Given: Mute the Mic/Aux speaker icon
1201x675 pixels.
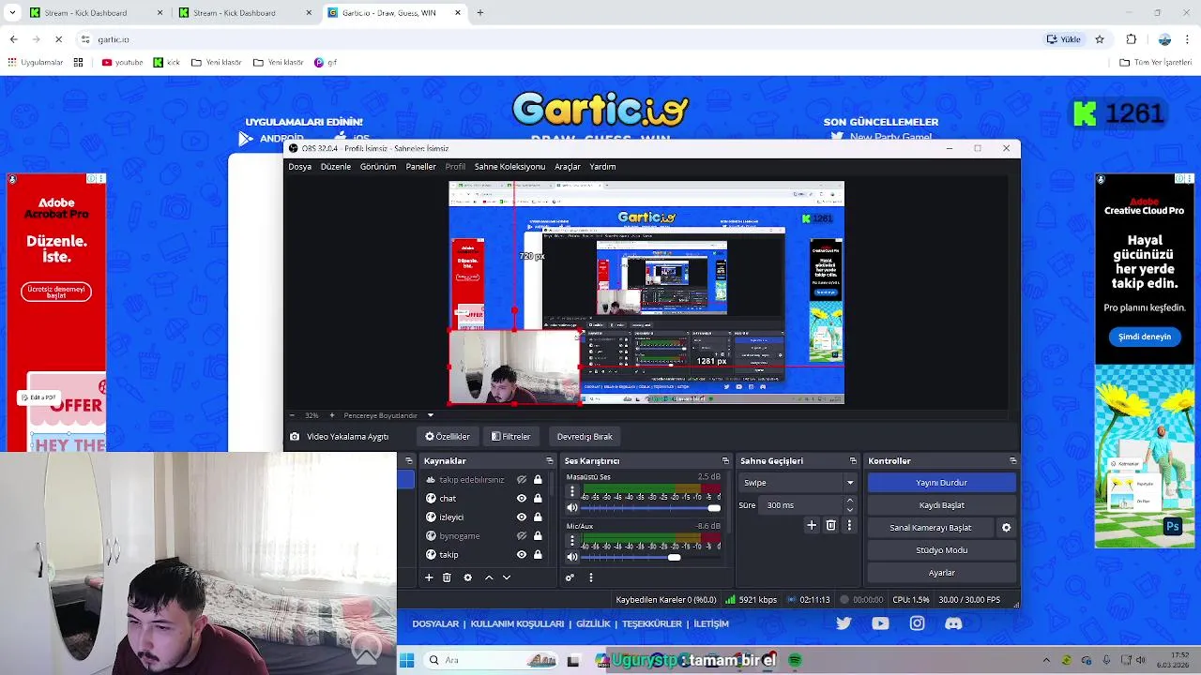Looking at the screenshot, I should pyautogui.click(x=572, y=558).
